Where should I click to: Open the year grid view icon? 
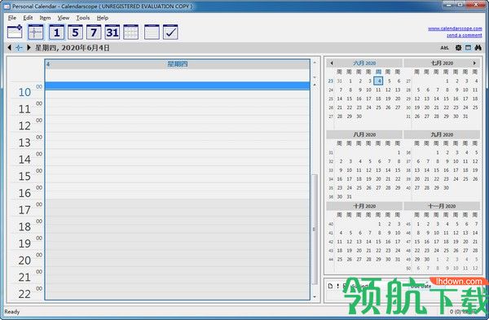pyautogui.click(x=130, y=32)
